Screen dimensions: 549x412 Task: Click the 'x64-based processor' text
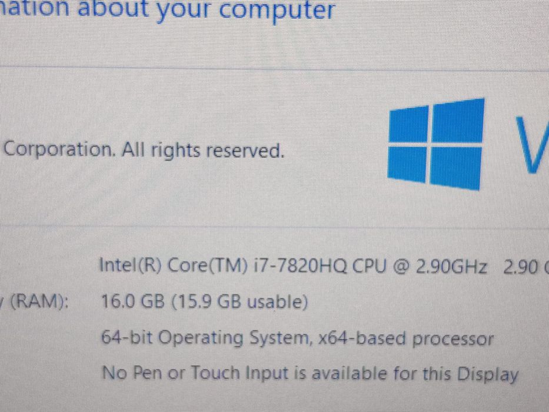click(406, 339)
